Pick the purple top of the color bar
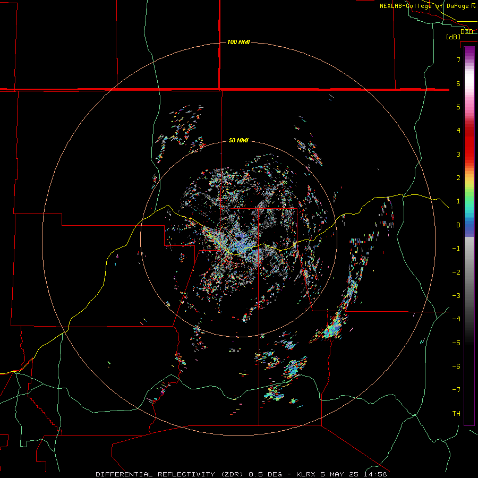The image size is (478, 478). (469, 52)
